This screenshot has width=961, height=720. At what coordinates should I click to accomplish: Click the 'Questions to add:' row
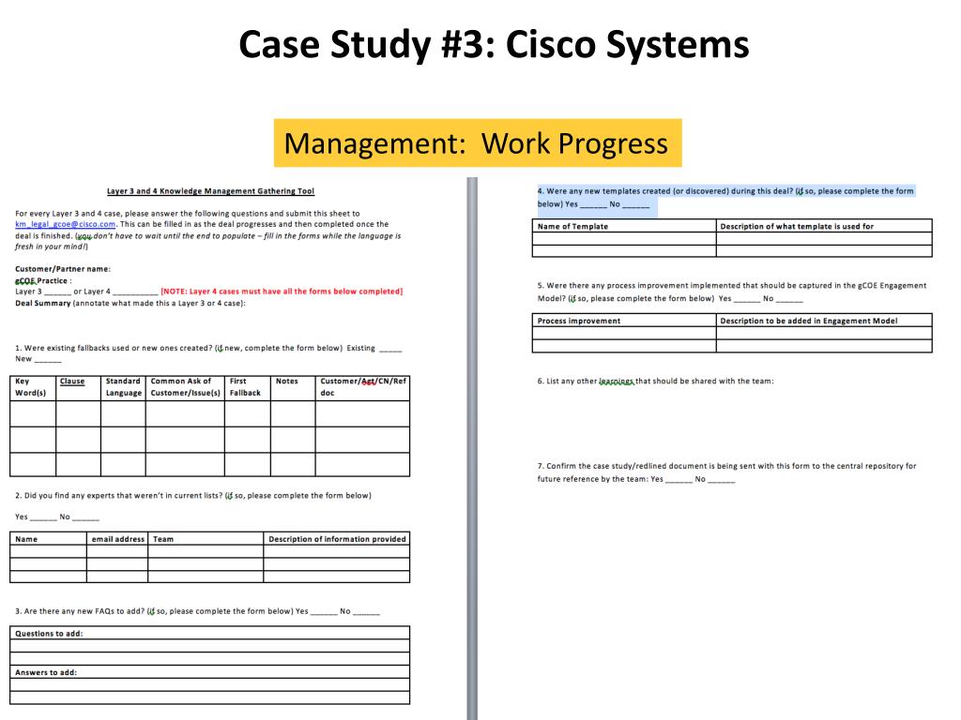pyautogui.click(x=209, y=633)
